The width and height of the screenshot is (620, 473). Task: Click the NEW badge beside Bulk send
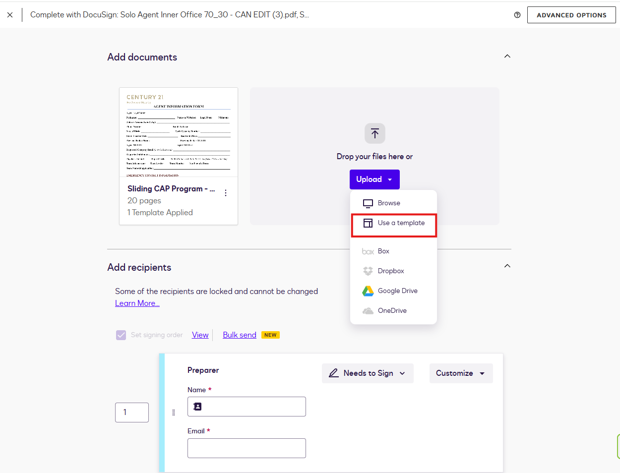point(270,335)
